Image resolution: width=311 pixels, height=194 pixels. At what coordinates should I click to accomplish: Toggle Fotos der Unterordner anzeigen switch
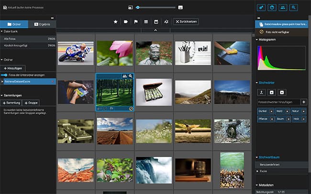tap(4, 75)
